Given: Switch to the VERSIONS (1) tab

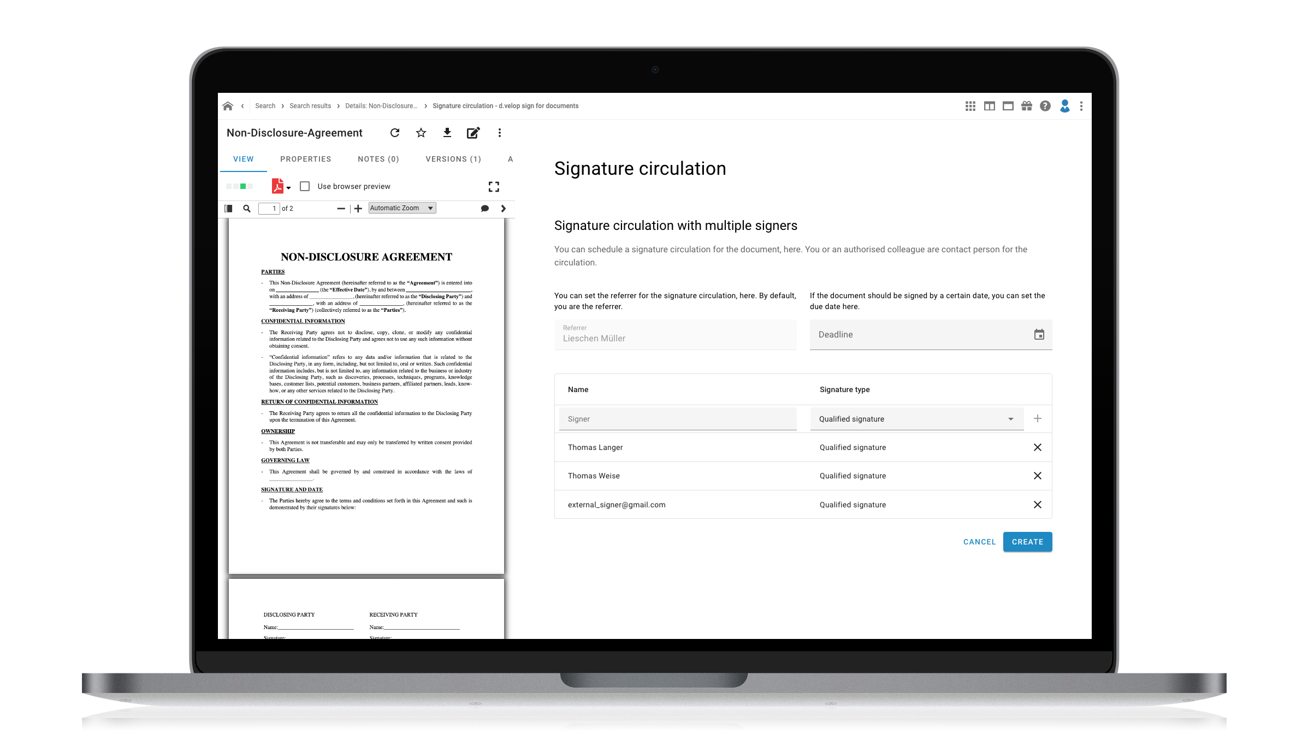Looking at the screenshot, I should click(x=454, y=159).
